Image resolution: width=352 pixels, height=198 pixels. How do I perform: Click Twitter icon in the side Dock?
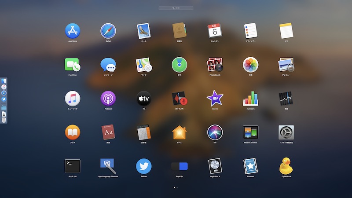(4, 99)
